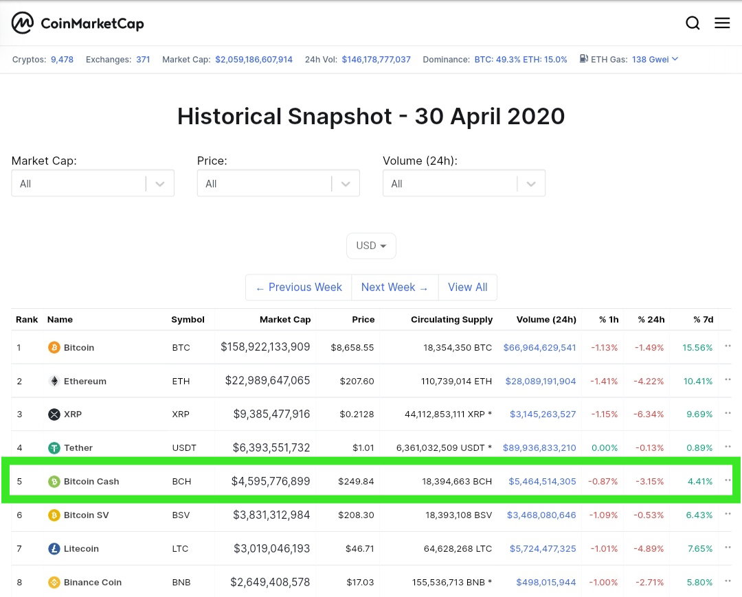Select Bitcoin market cap $158,922,133,909
Screen dimensions: 742x597
tap(265, 347)
